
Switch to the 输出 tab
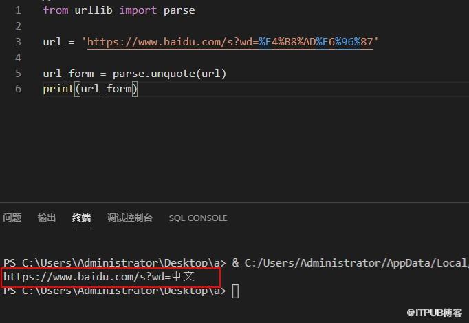[47, 218]
